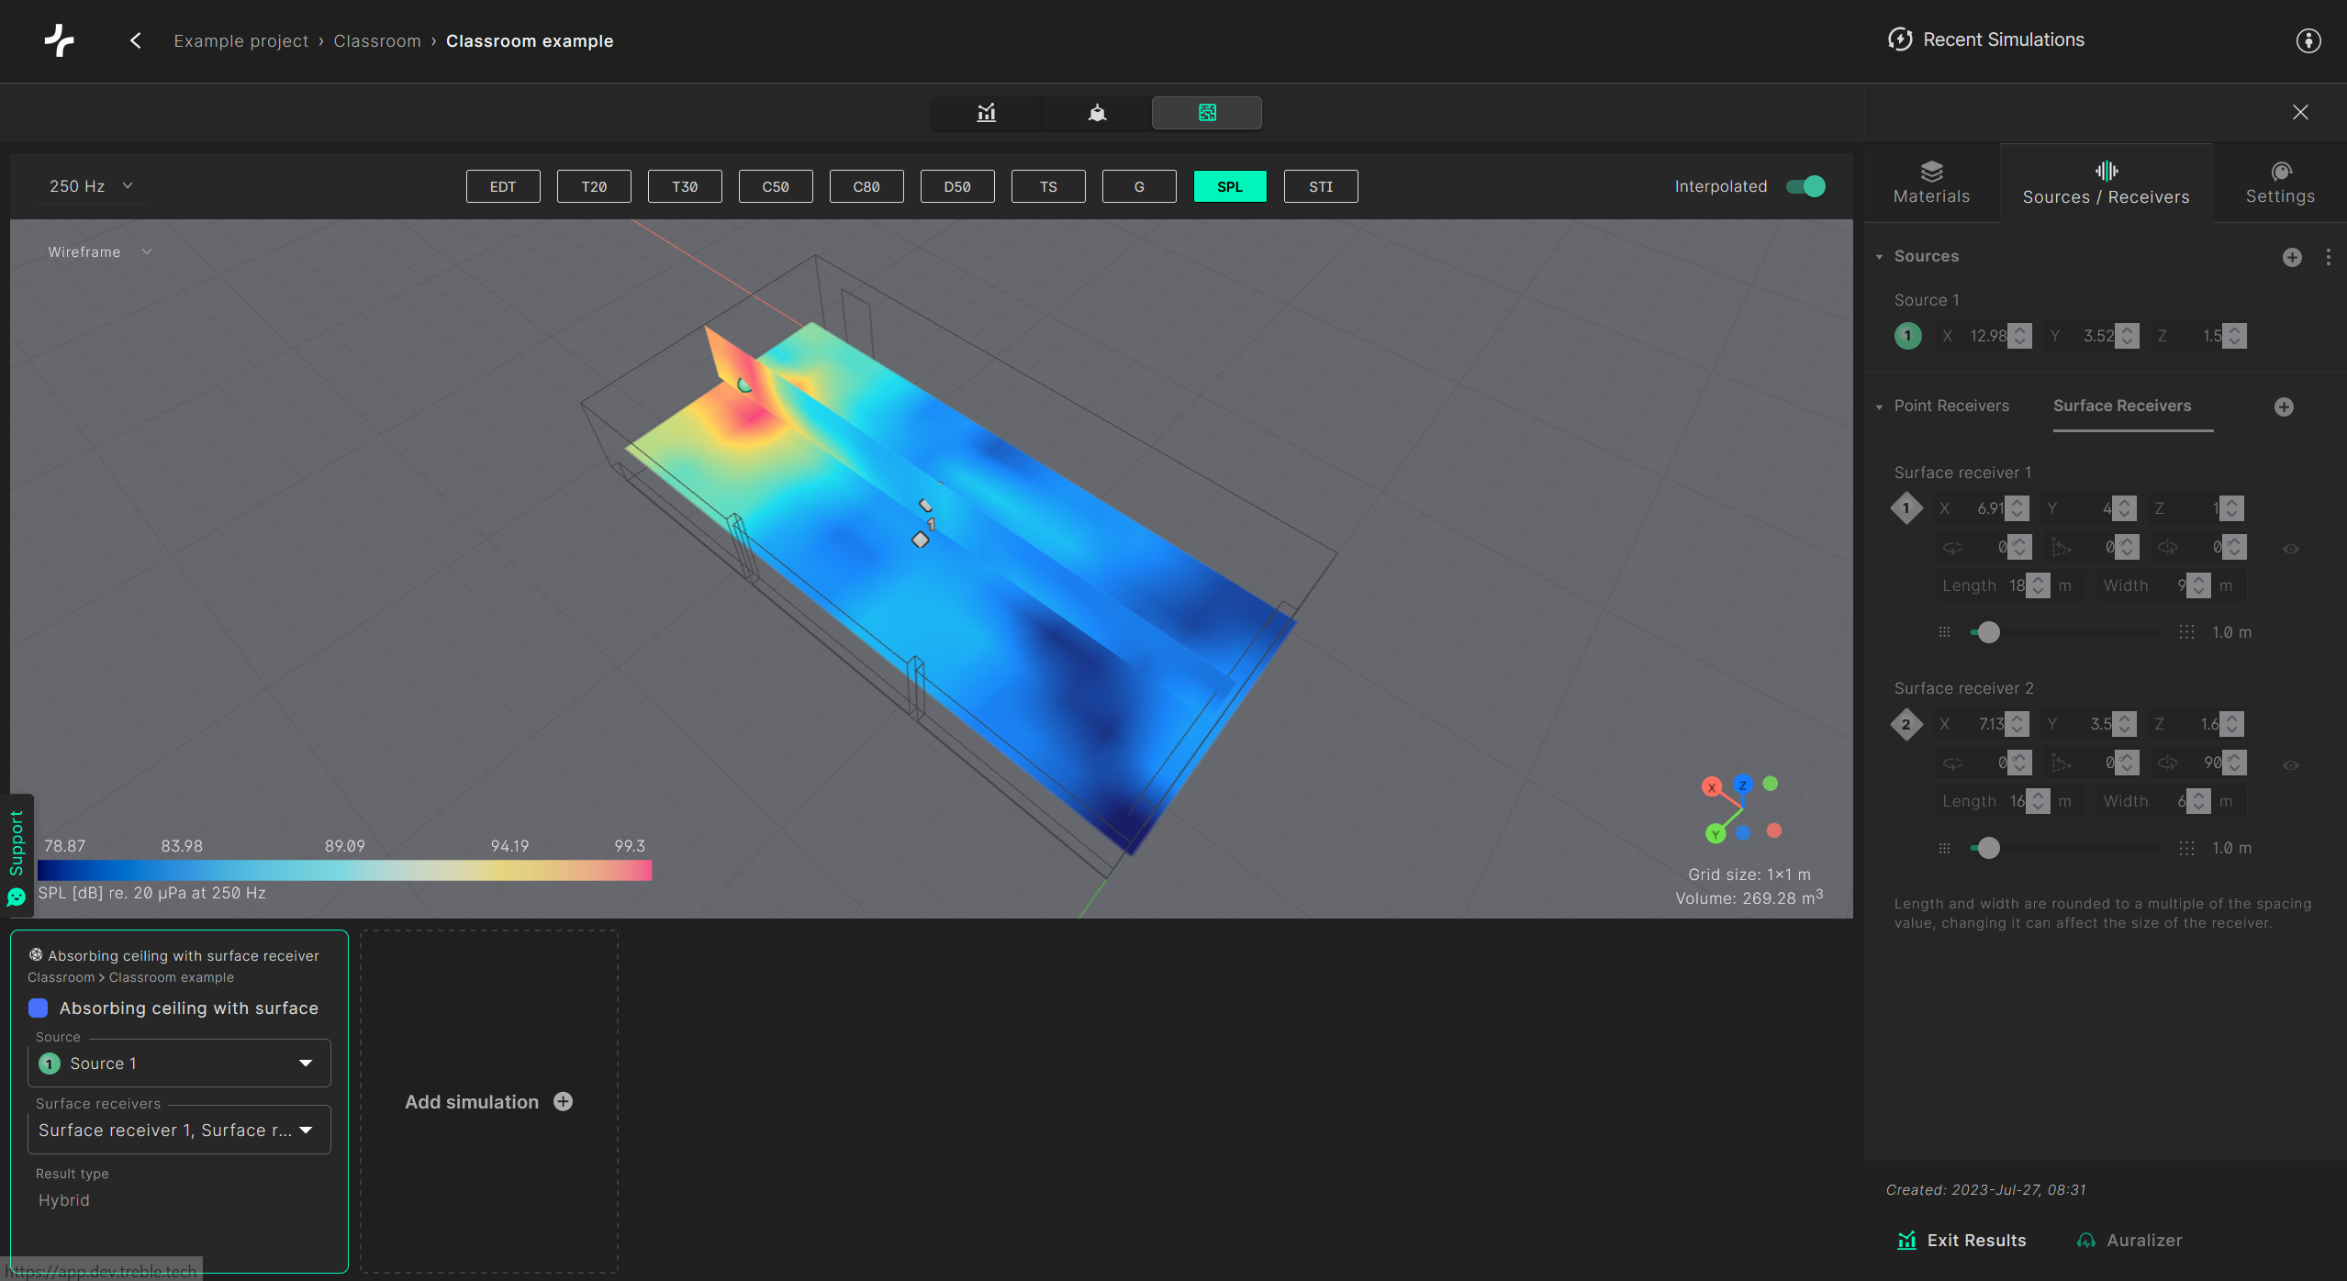Adjust the Surface receiver 2 spacing slider
The height and width of the screenshot is (1281, 2347).
[1988, 849]
